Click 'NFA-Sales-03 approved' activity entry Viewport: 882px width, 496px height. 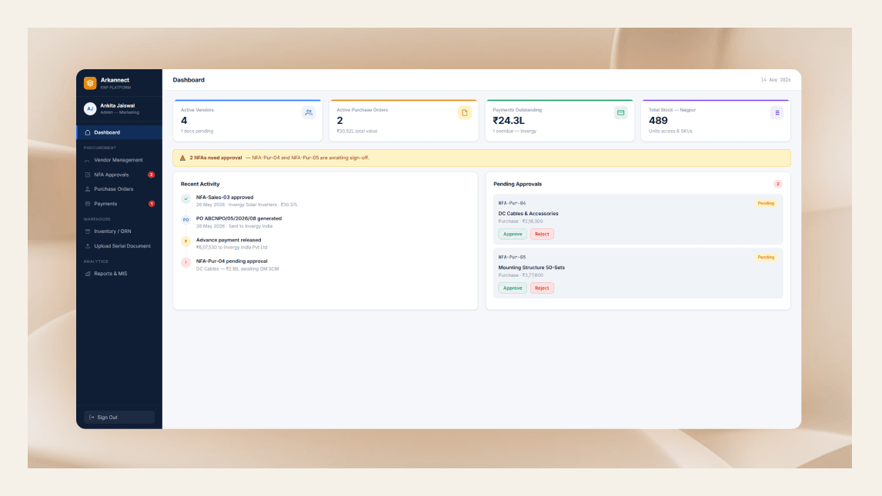(225, 198)
